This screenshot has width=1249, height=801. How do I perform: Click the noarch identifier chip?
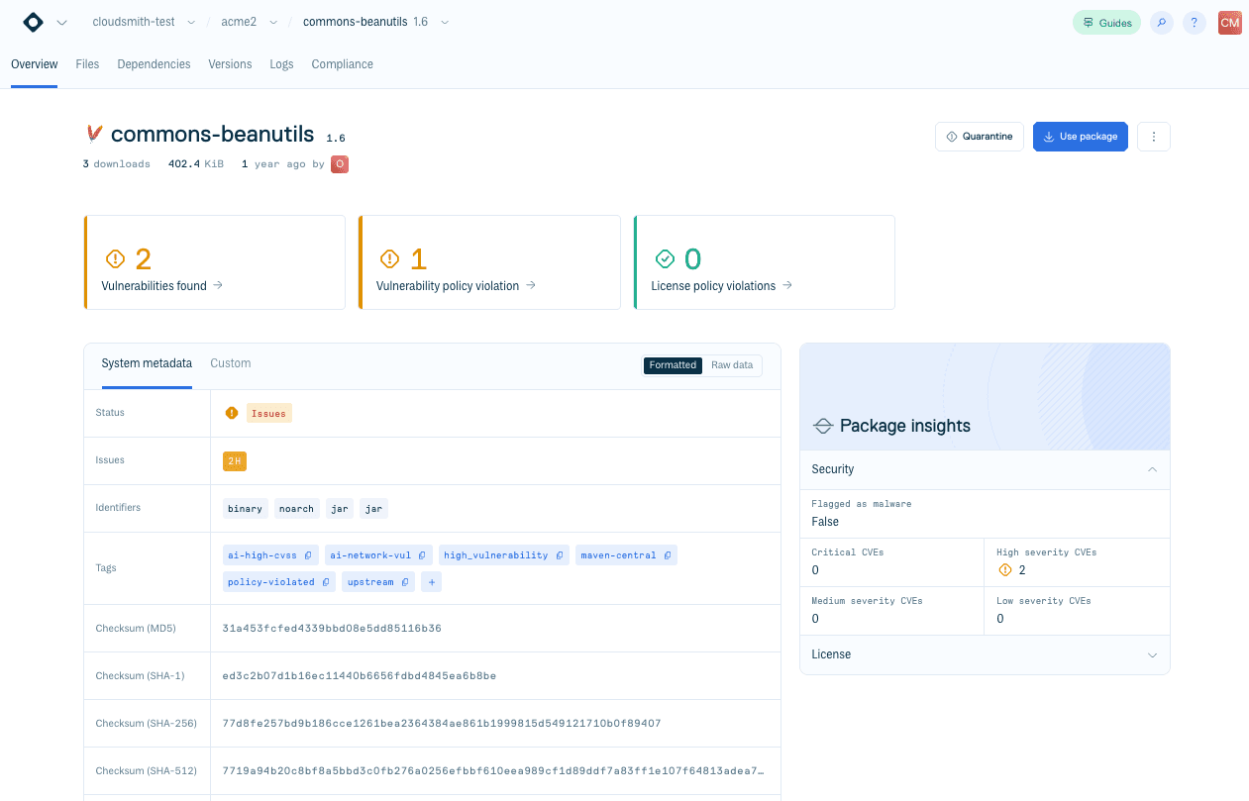click(x=296, y=509)
